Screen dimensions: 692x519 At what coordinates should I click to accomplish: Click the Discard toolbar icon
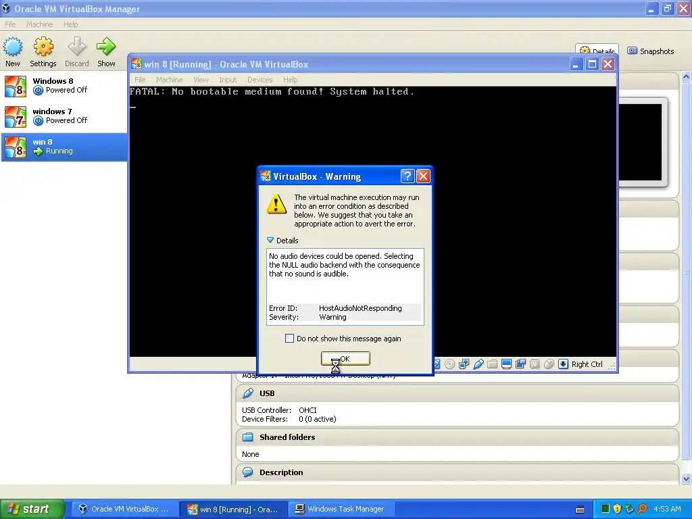[x=77, y=51]
